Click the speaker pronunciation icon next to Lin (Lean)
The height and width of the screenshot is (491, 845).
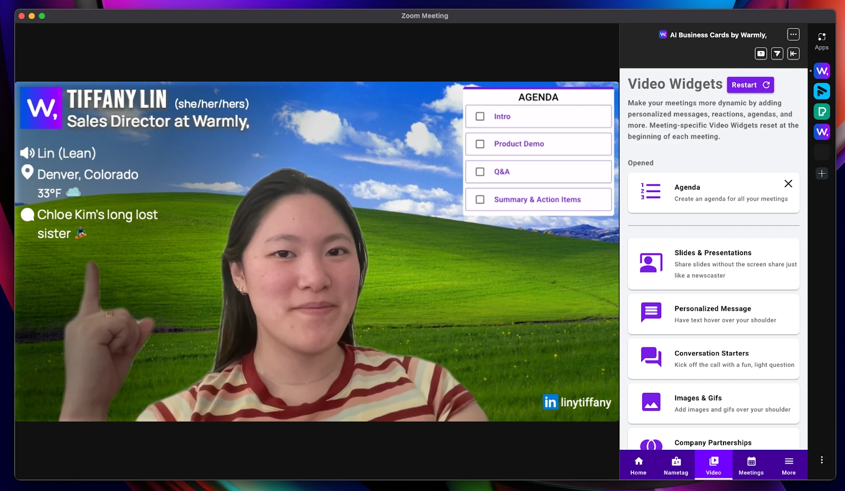27,153
